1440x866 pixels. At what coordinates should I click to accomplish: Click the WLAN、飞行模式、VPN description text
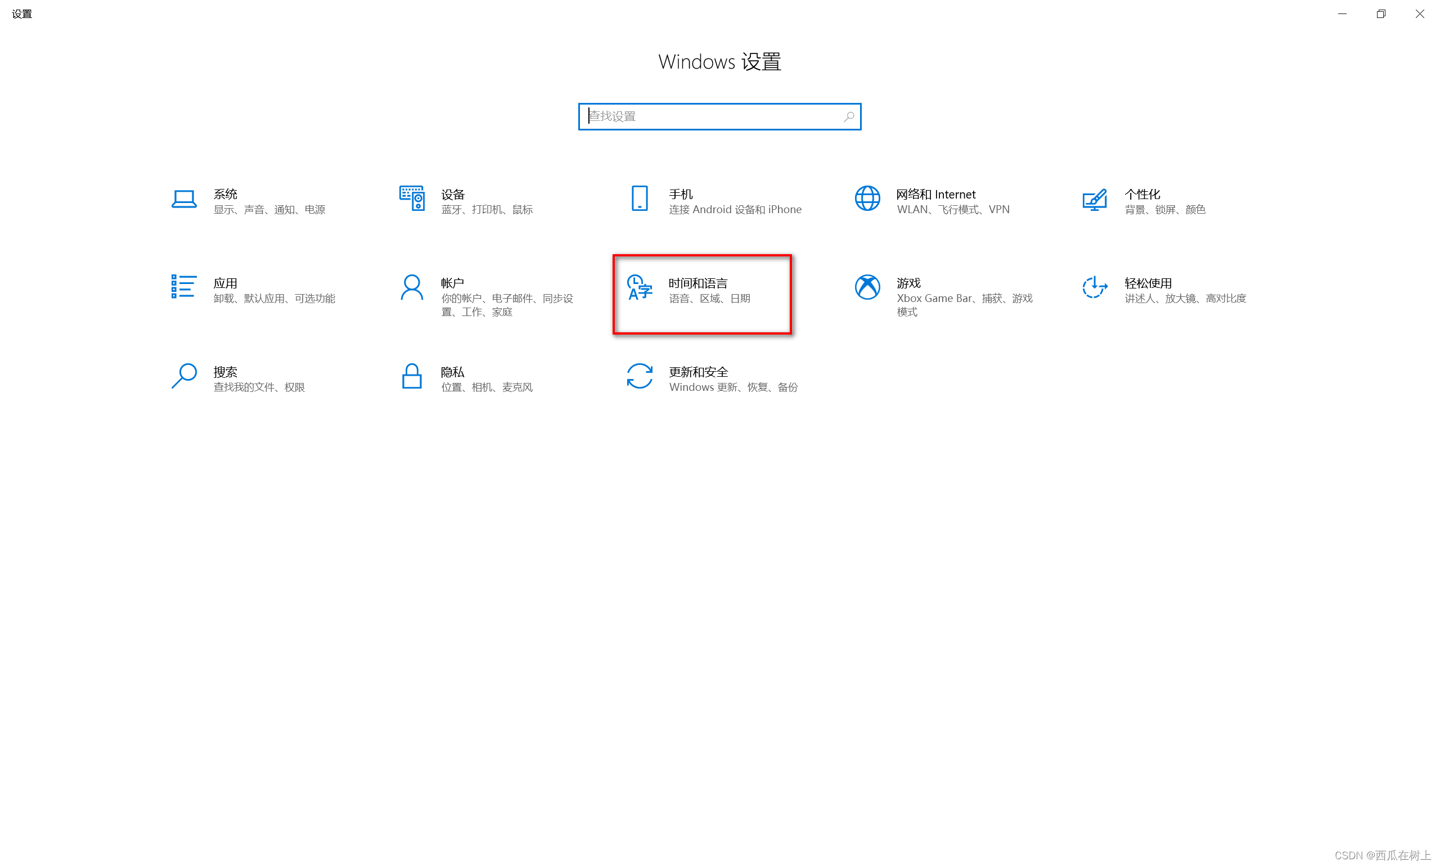pos(953,209)
